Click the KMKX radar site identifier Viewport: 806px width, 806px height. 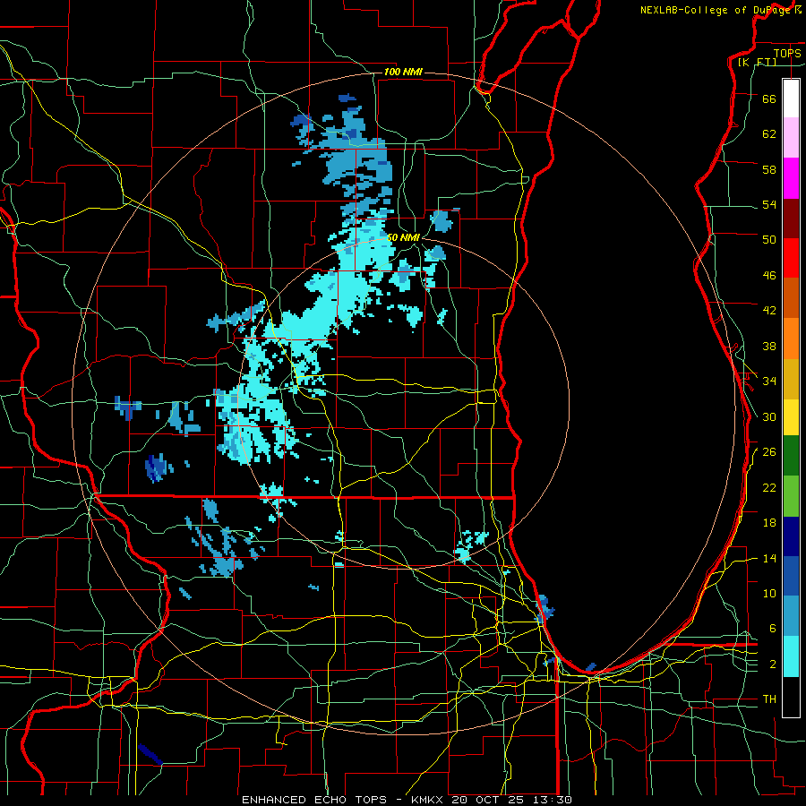point(429,800)
